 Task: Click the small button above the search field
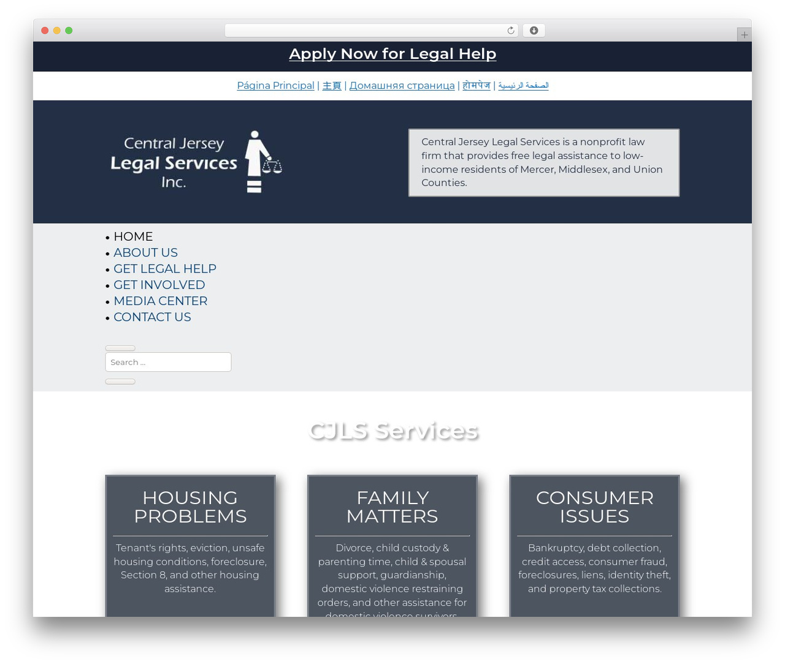120,348
